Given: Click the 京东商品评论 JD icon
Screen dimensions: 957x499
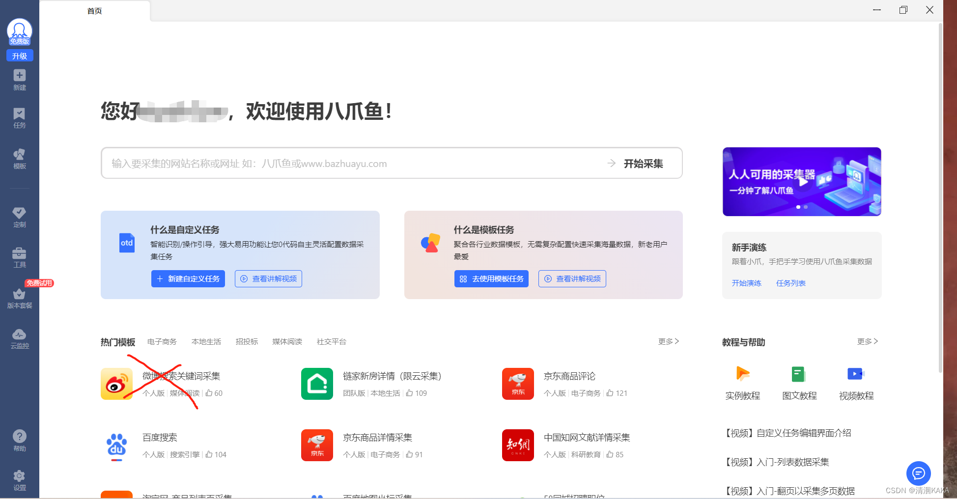Looking at the screenshot, I should [518, 384].
